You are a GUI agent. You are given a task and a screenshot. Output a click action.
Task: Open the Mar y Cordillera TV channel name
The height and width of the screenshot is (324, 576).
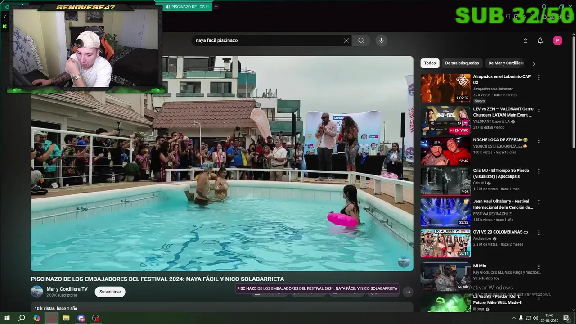tap(67, 289)
